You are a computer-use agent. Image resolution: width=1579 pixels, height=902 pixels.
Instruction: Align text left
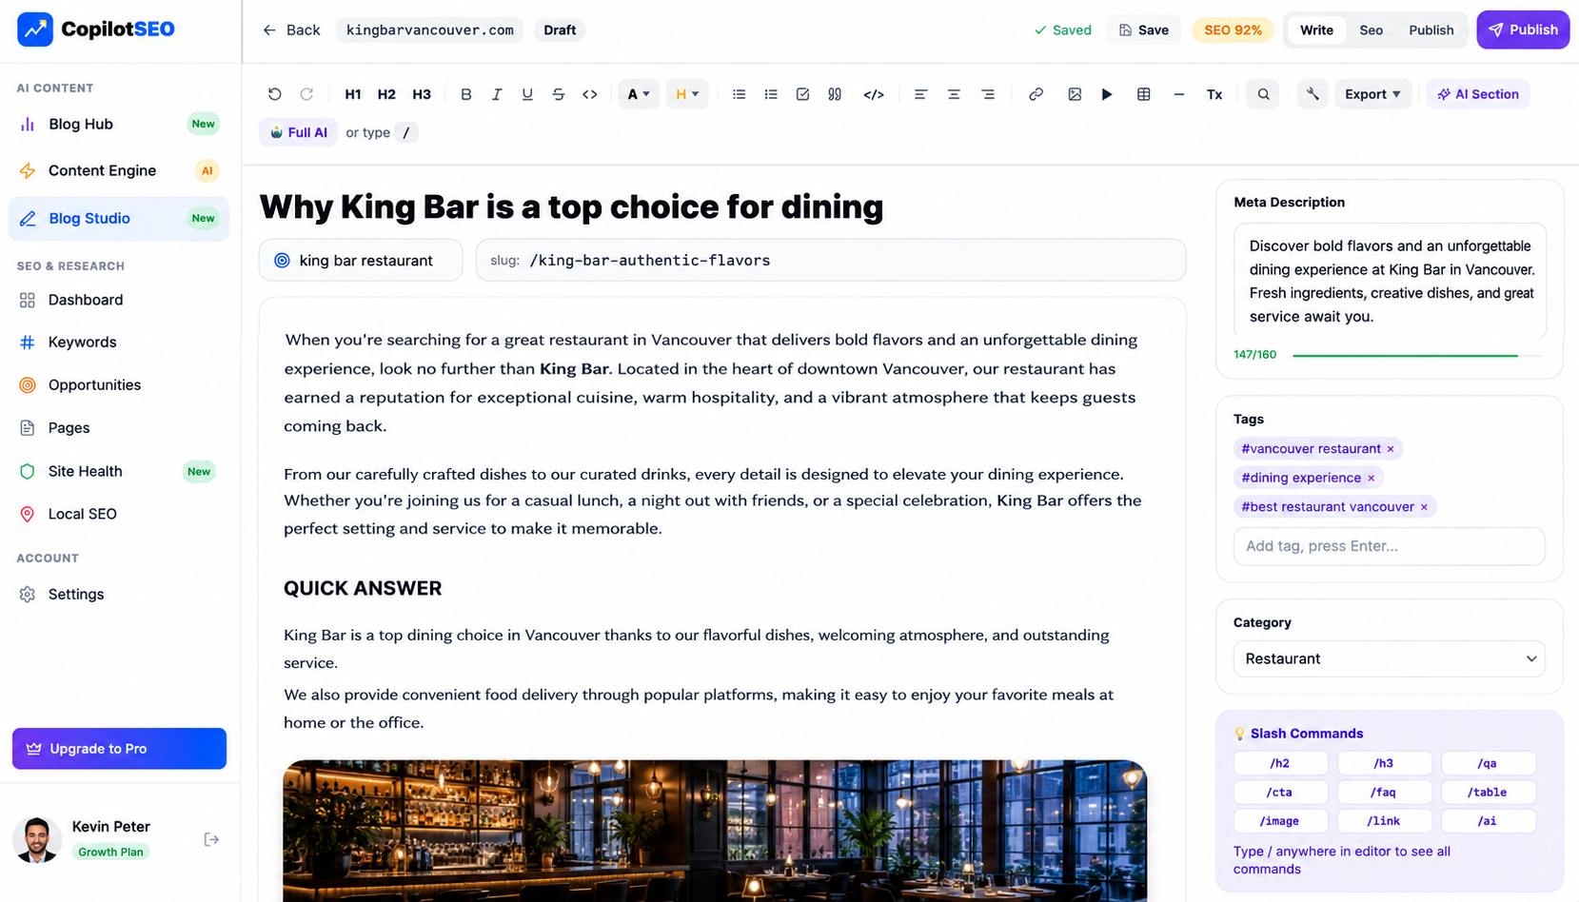click(920, 94)
